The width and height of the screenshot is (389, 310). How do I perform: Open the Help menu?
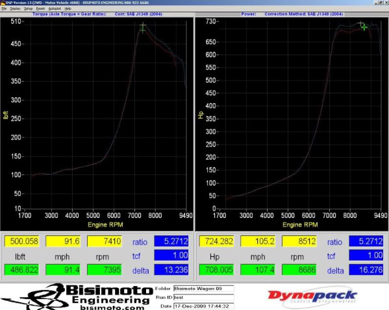(x=68, y=8)
